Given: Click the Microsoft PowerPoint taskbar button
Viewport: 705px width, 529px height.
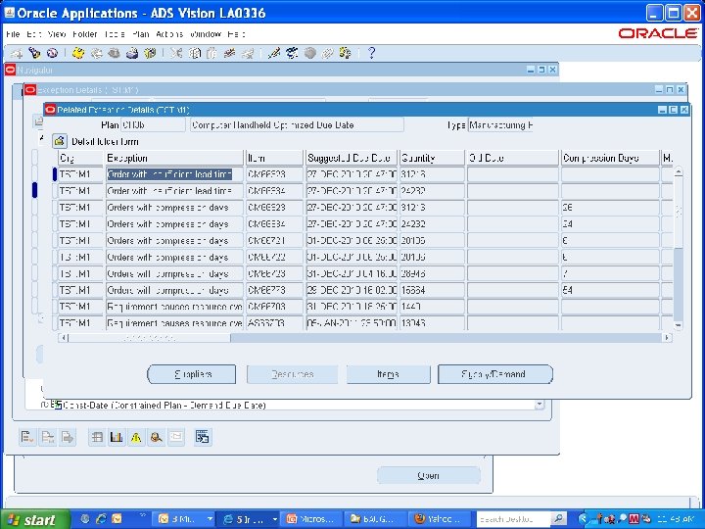Looking at the screenshot, I should coord(311,519).
